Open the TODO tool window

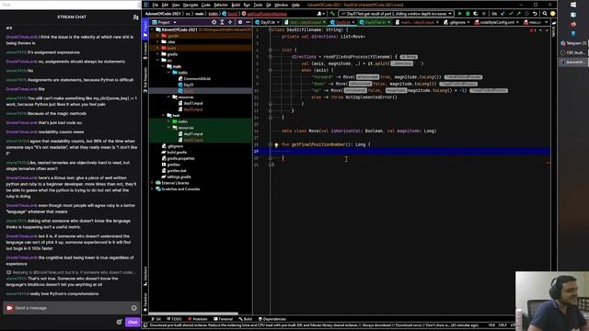click(174, 319)
